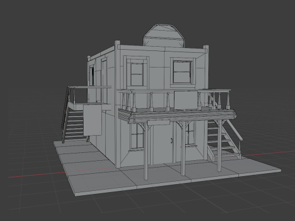Select the middle porch support post
This screenshot has height=221, width=295.
tap(183, 149)
